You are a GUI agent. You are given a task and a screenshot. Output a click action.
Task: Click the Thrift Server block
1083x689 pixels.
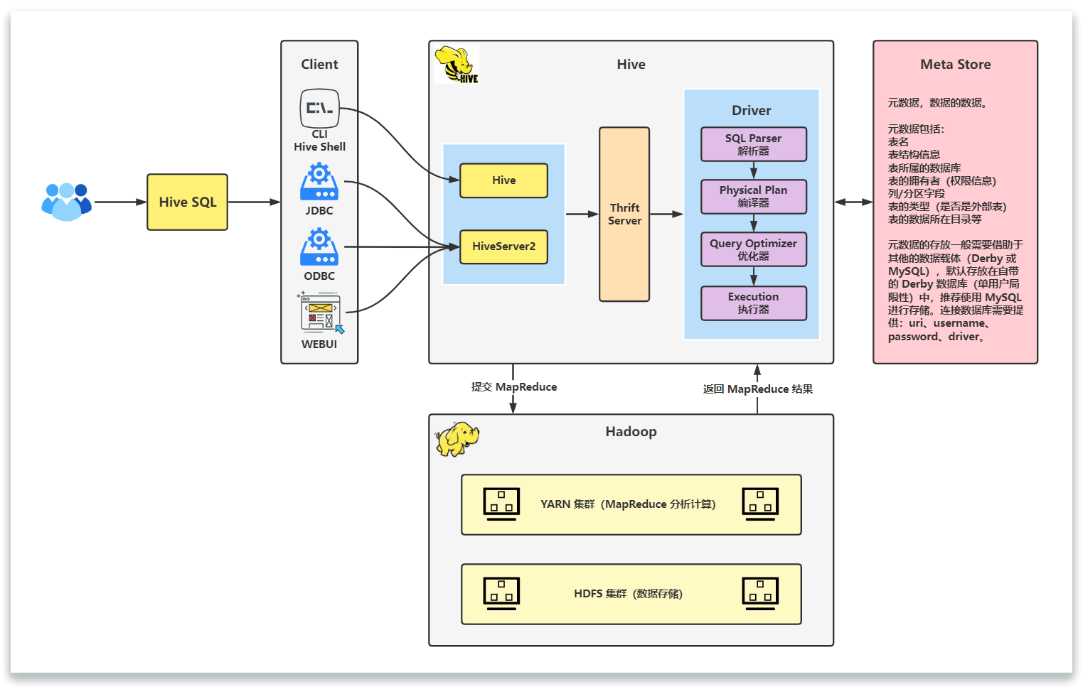coord(624,215)
